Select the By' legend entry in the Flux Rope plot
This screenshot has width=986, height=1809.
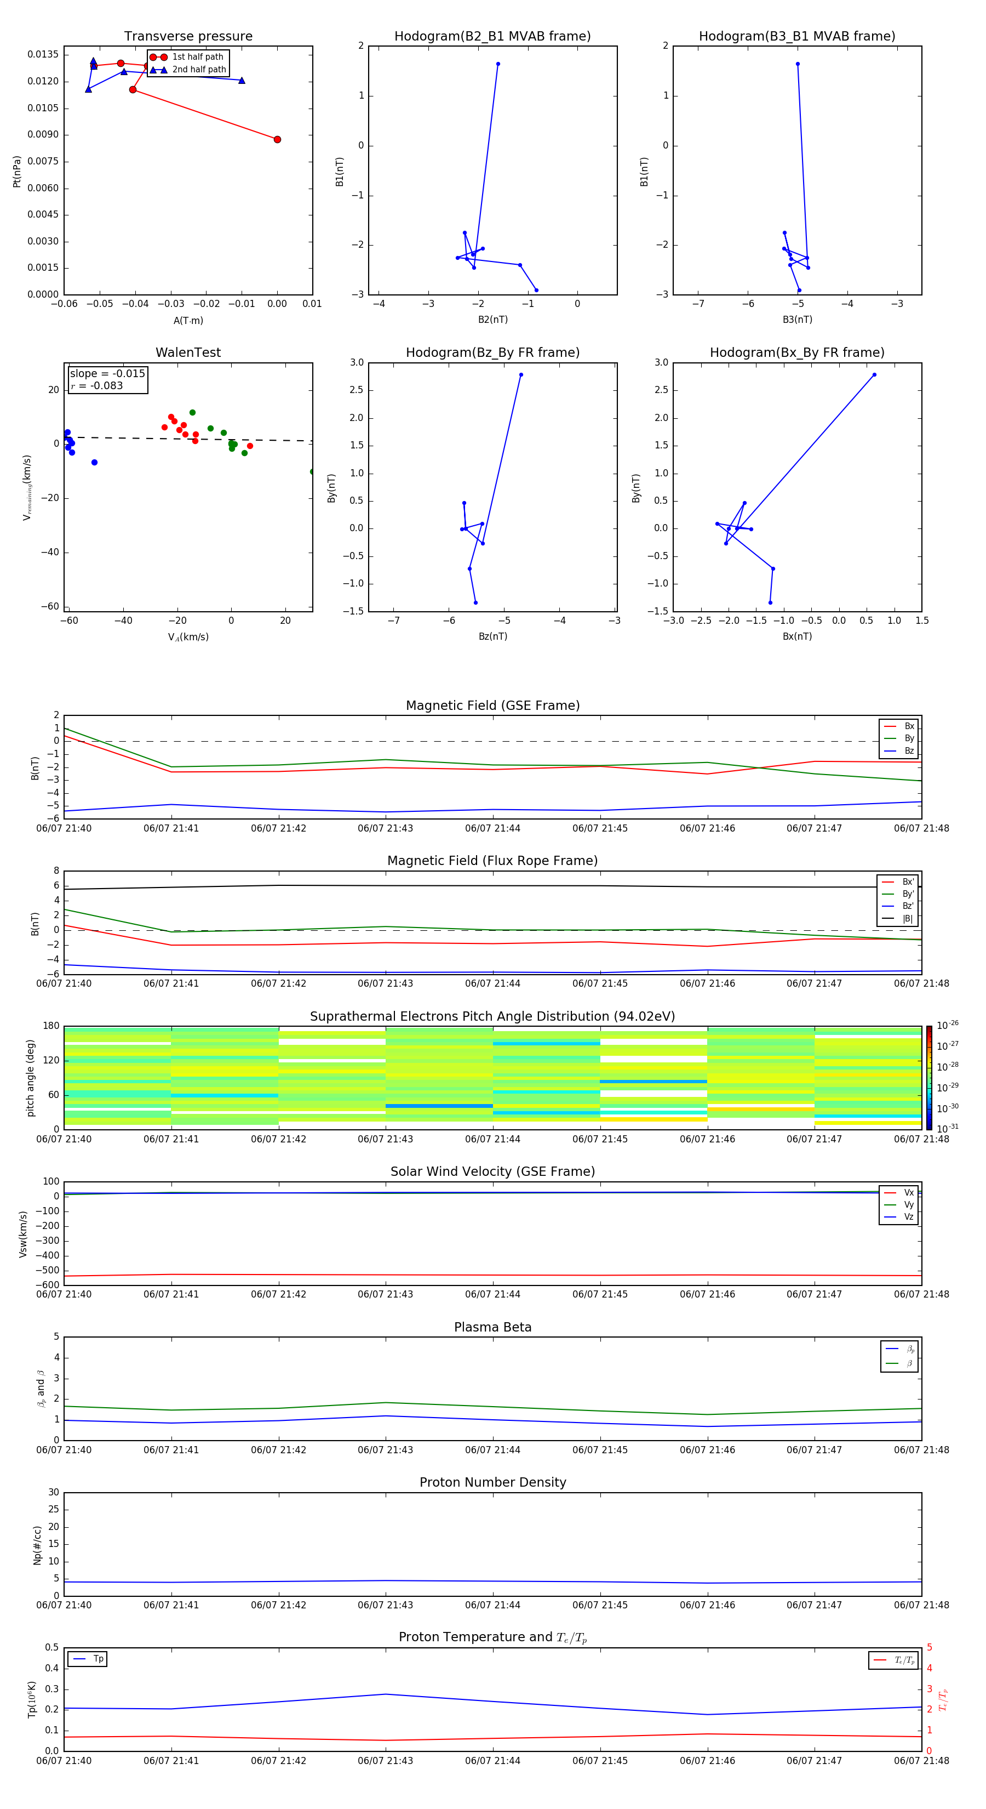898,894
